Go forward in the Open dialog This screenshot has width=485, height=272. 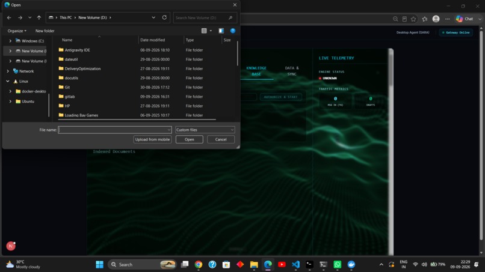click(x=20, y=17)
